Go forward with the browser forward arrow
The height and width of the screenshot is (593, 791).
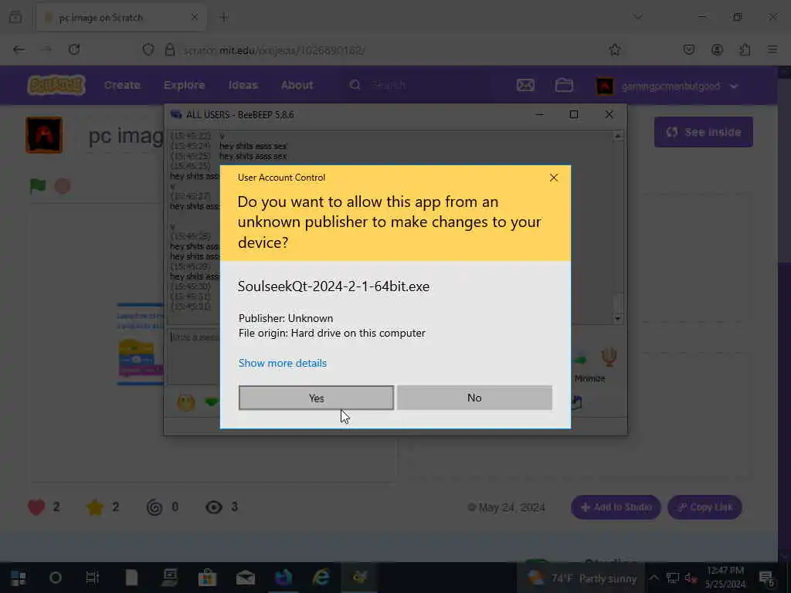(x=46, y=49)
